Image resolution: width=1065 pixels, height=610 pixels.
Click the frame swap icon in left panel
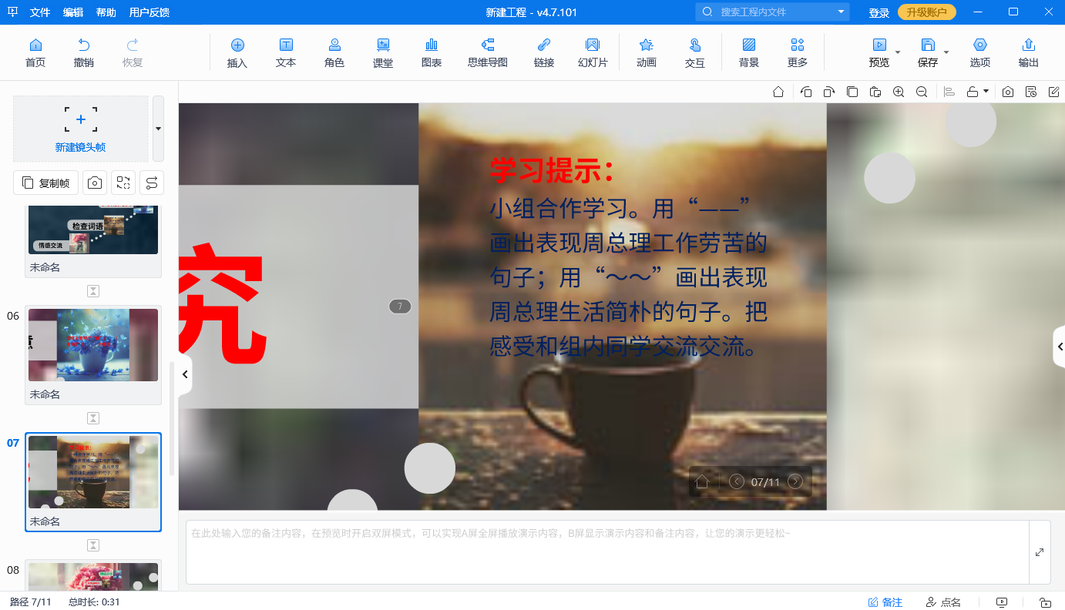point(123,183)
